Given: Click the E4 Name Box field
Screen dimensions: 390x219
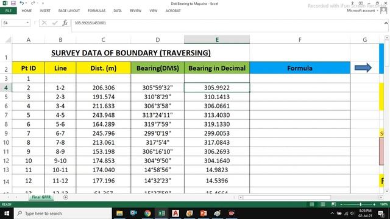Looking at the screenshot, I should (x=13, y=23).
